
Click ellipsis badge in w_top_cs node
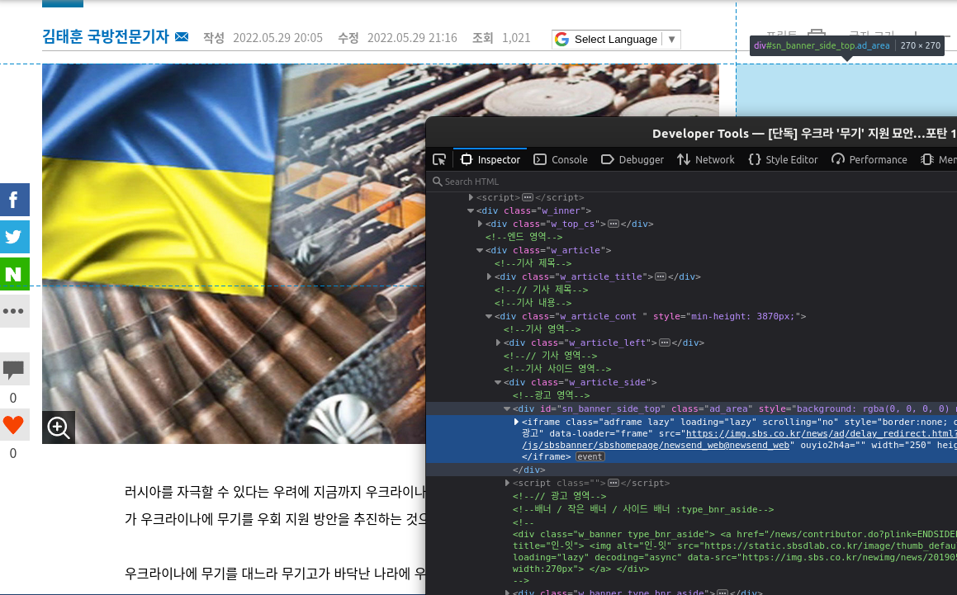614,224
